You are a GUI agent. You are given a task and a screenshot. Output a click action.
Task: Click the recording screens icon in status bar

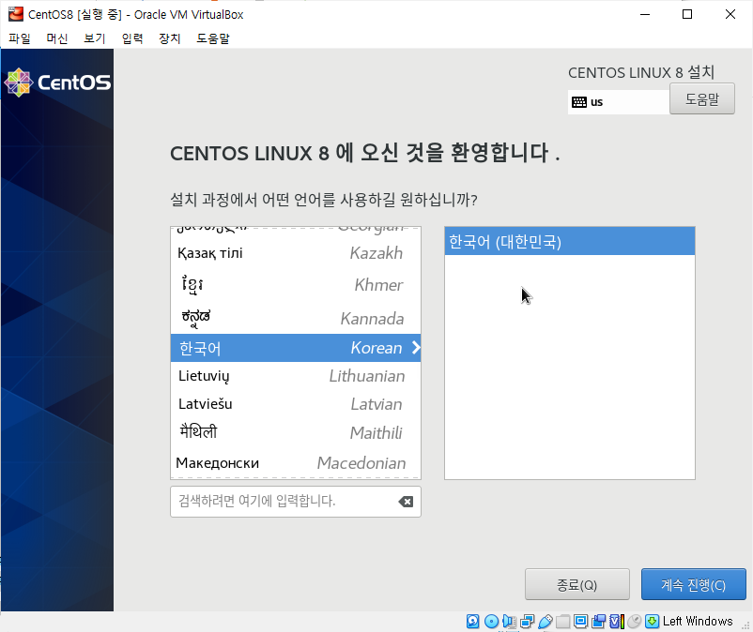(x=598, y=622)
